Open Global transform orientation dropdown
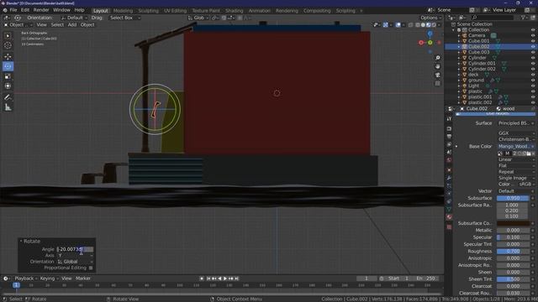Viewport: 538px width, 302px height. (x=198, y=18)
